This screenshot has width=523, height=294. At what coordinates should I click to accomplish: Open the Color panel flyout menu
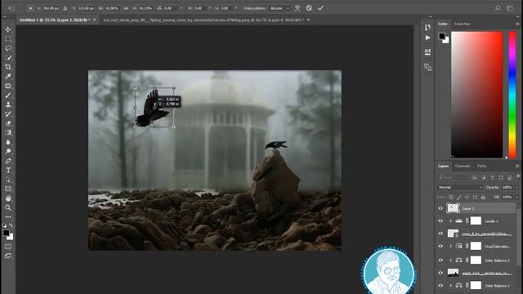pos(517,24)
